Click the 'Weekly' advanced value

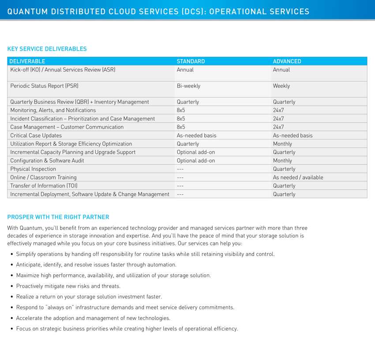pyautogui.click(x=281, y=86)
